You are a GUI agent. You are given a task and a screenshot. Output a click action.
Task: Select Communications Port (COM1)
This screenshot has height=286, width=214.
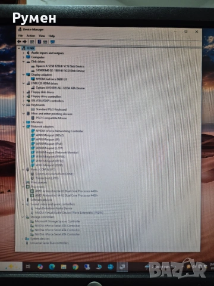pos(55,174)
